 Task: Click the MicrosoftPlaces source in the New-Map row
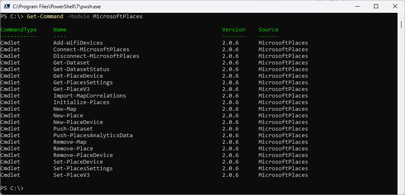click(283, 109)
